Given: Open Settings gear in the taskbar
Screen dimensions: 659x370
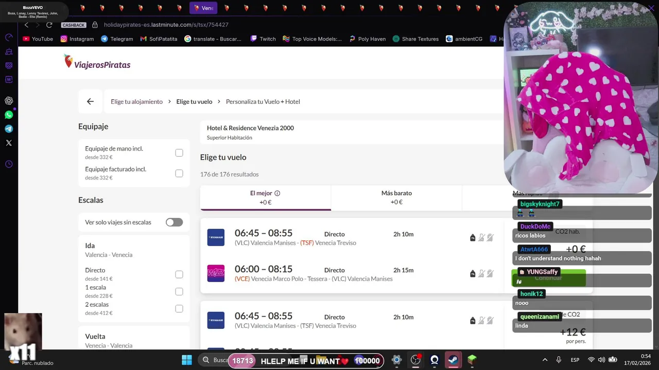Looking at the screenshot, I should [x=396, y=360].
